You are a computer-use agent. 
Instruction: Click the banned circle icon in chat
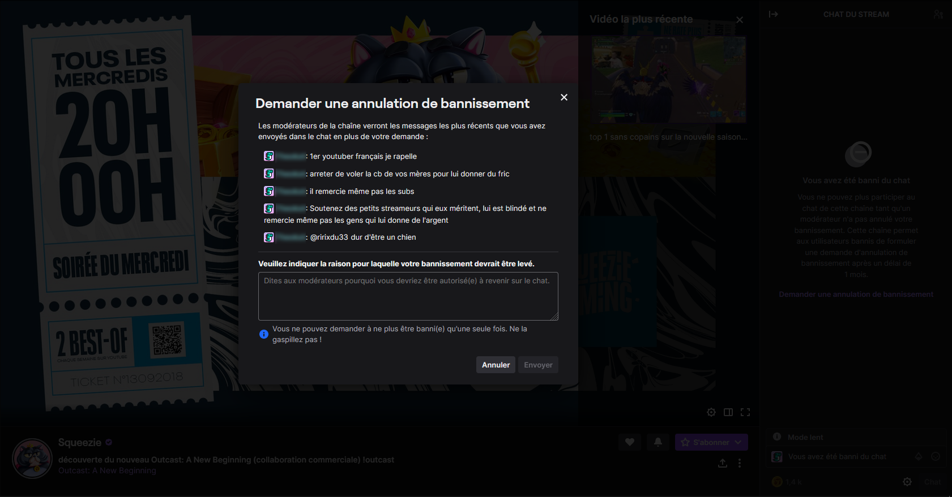click(x=858, y=153)
